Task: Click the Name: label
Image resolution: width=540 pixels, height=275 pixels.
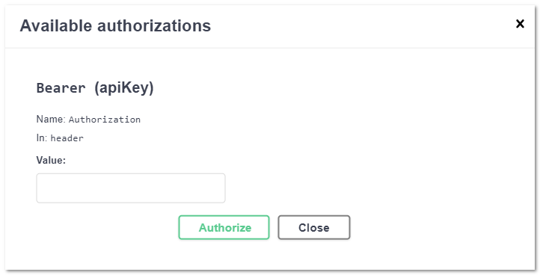Action: pos(51,119)
